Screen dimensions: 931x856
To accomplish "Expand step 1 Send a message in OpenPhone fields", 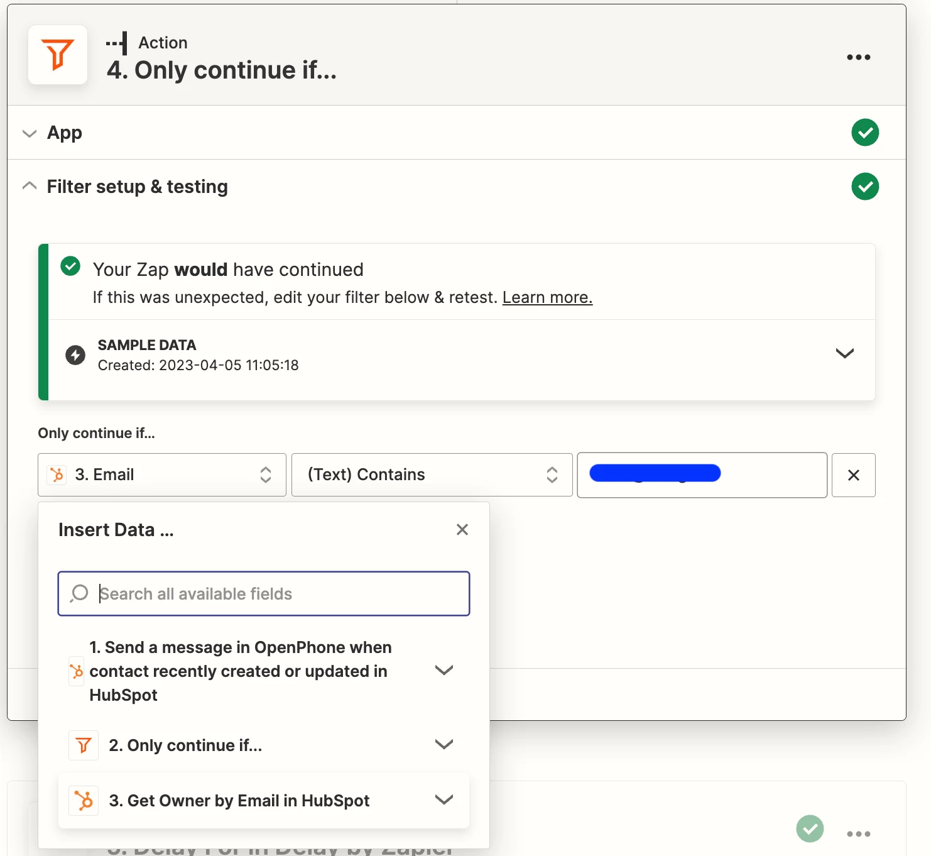I will click(x=444, y=671).
